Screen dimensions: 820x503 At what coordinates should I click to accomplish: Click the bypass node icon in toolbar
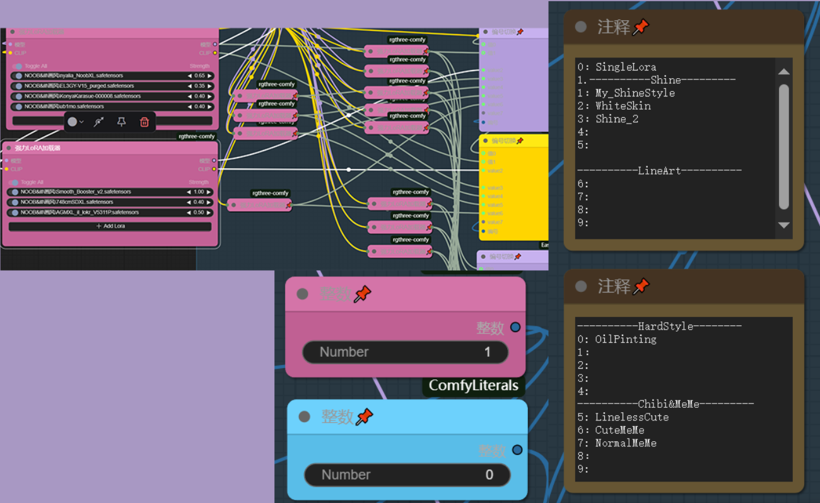pyautogui.click(x=99, y=122)
